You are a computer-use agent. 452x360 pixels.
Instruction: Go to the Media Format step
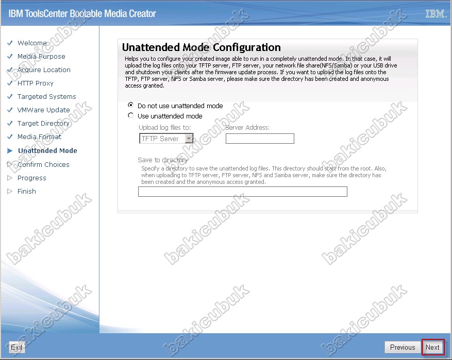40,137
